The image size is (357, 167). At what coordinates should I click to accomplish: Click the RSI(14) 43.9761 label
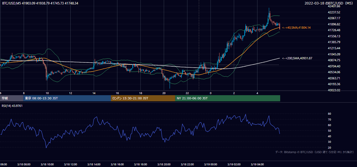click(x=12, y=106)
